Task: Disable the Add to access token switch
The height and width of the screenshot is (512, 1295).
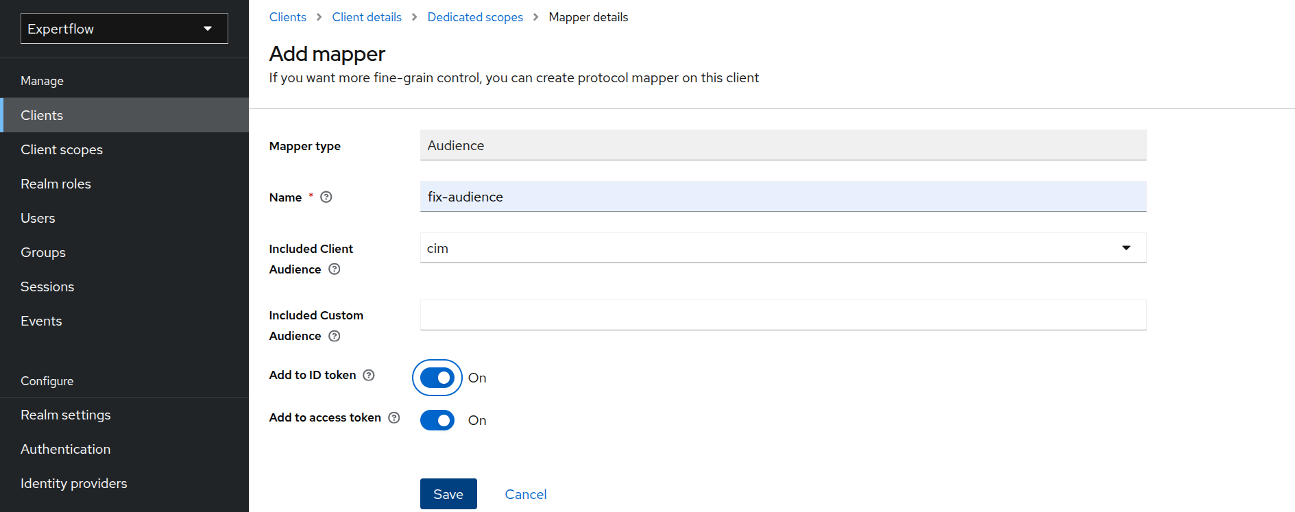Action: pyautogui.click(x=437, y=420)
